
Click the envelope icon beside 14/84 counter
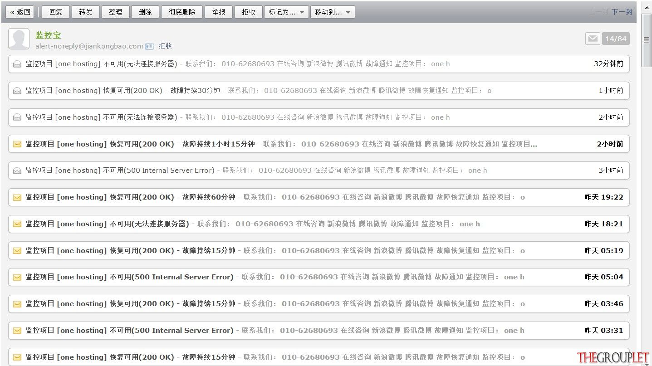click(593, 39)
